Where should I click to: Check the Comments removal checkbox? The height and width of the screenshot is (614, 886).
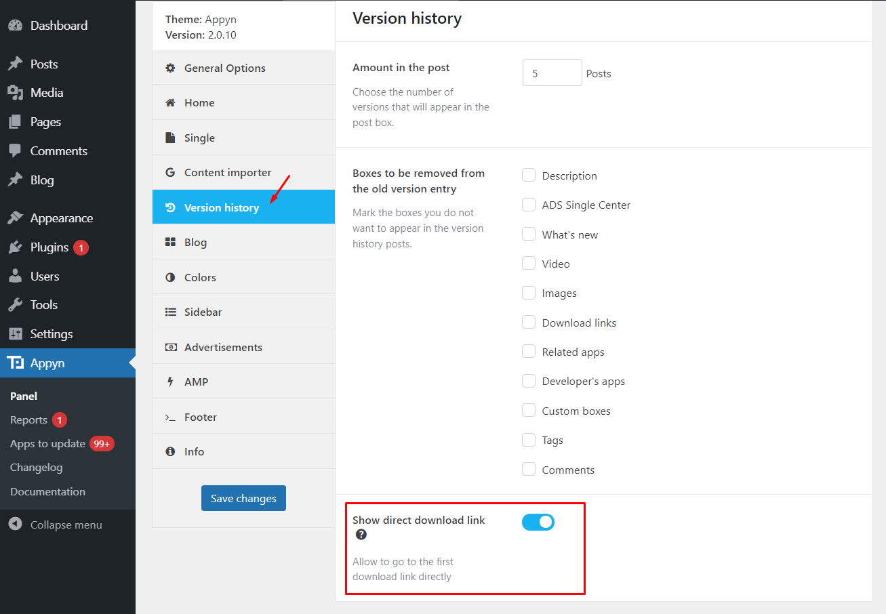529,470
